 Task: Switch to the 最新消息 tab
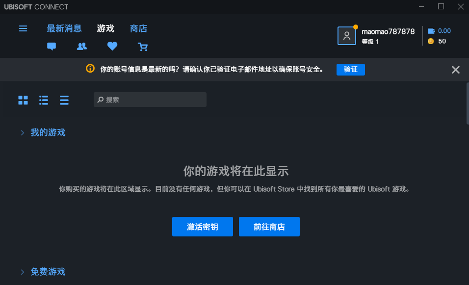64,28
